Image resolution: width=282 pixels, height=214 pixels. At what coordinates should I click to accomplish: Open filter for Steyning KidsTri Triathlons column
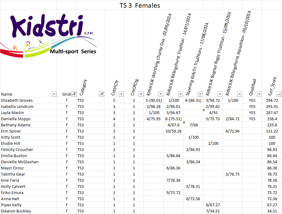pos(200,94)
